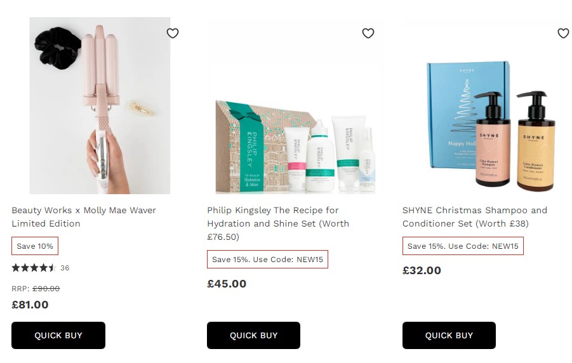The height and width of the screenshot is (363, 572).
Task: Quick Buy the Philip Kingsley Hydration set
Action: (x=253, y=335)
